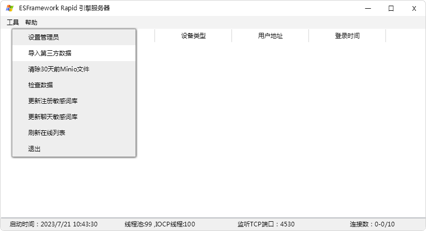426x231 pixels.
Task: Choose 更新注册敏感词库 menu item
Action: 53,101
